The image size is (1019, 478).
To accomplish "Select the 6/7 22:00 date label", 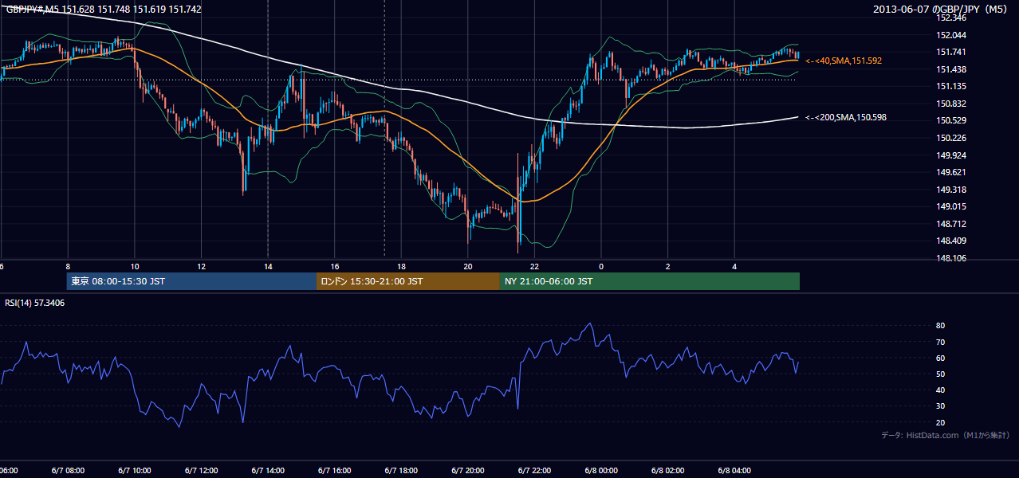I will tap(535, 471).
